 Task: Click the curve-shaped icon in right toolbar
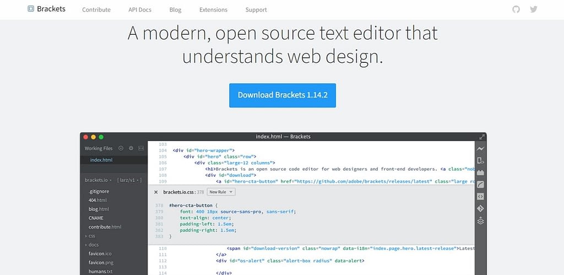[480, 185]
